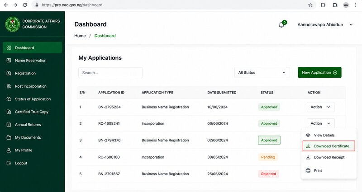This screenshot has height=192, width=362.
Task: Click the browser address bar URL
Action: coord(72,5)
